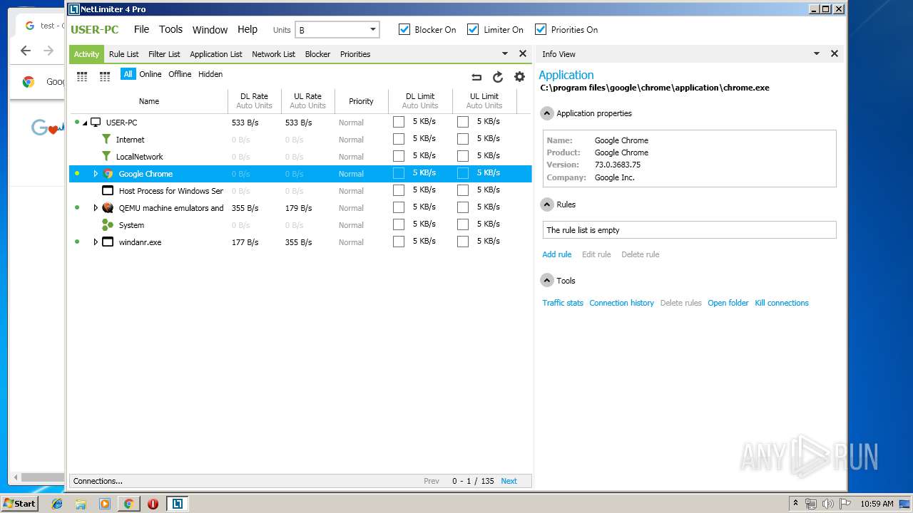Click the QEMU machine emulators row icon
913x513 pixels.
pyautogui.click(x=108, y=208)
